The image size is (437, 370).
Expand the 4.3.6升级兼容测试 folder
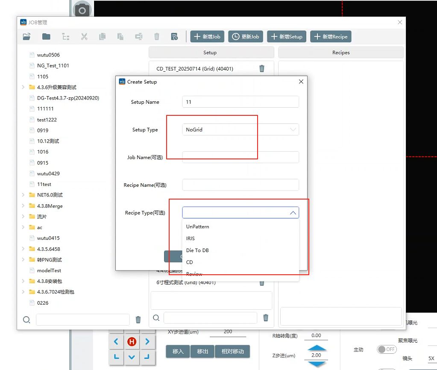coord(23,87)
